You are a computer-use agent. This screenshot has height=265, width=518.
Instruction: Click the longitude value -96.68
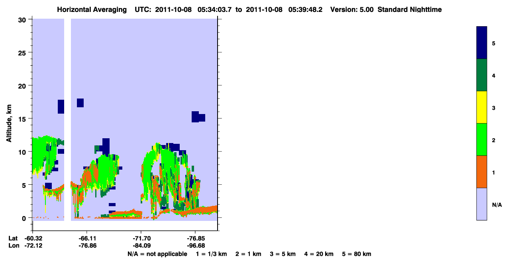196,246
